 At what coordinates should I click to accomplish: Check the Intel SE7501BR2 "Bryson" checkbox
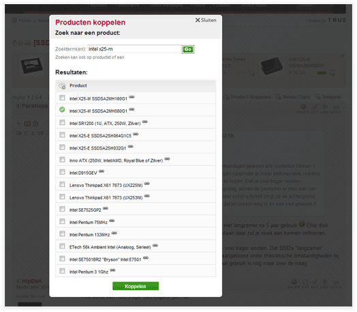click(62, 259)
